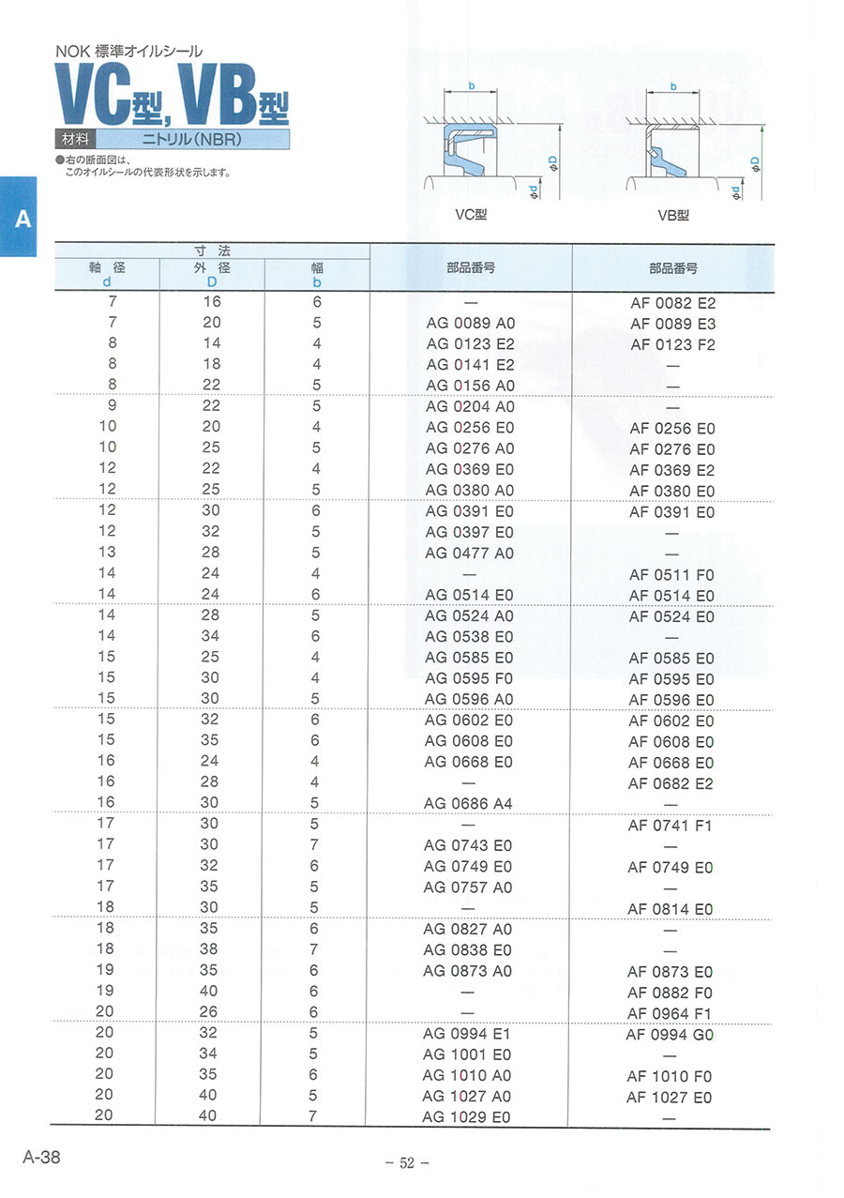Select part number AG 0686 A4

click(x=469, y=803)
